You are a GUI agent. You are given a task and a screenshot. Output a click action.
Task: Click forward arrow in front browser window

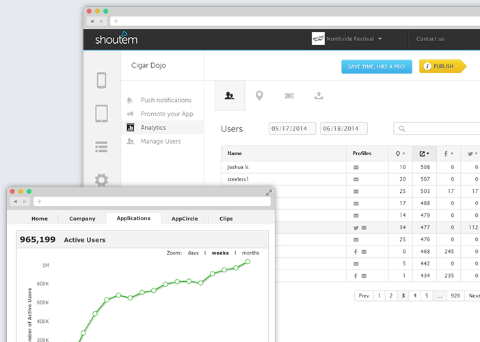[25, 202]
